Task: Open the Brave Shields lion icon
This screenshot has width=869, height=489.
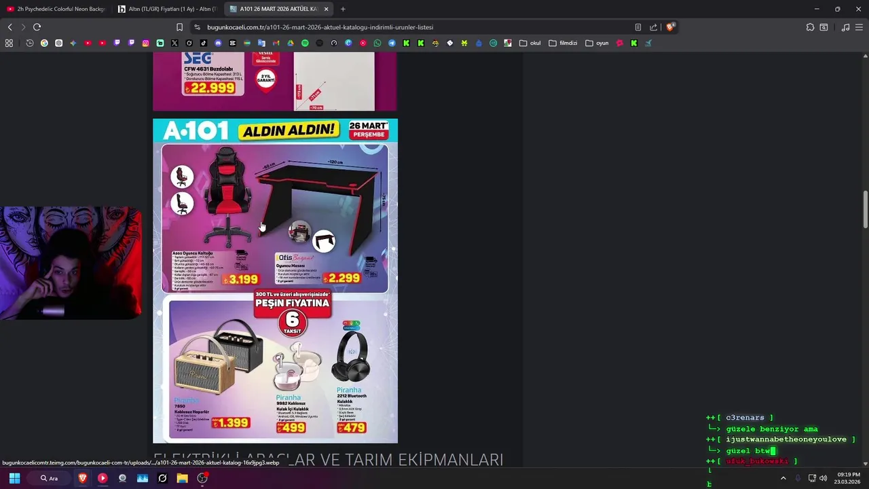Action: [x=670, y=27]
